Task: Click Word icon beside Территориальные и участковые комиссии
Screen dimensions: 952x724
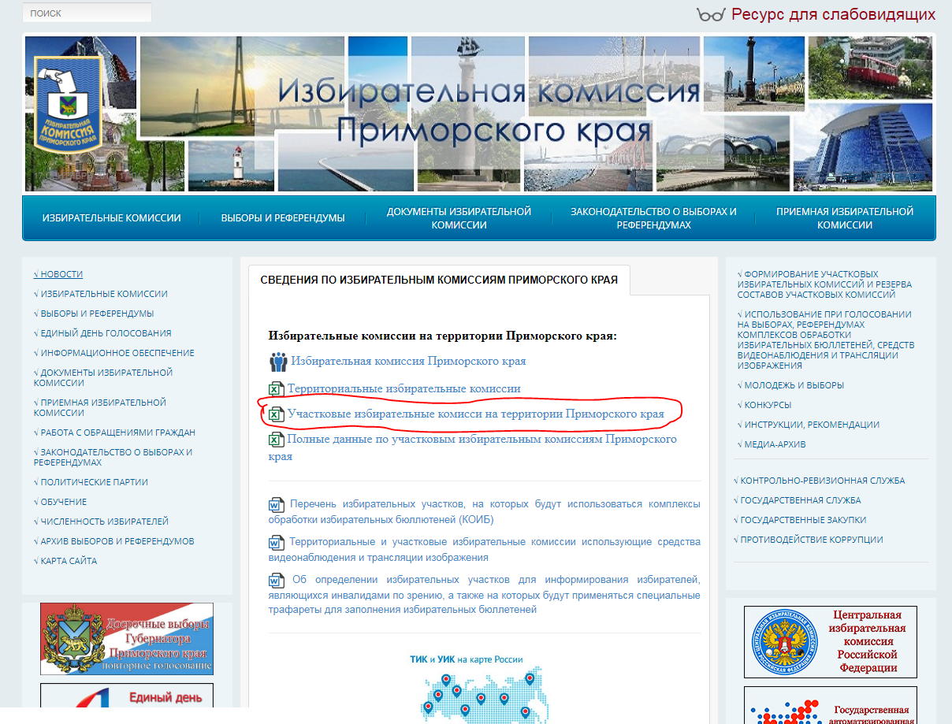Action: [277, 542]
